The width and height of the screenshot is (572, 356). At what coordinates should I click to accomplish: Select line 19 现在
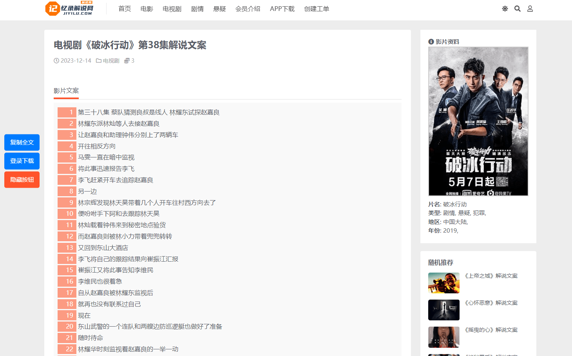point(84,316)
